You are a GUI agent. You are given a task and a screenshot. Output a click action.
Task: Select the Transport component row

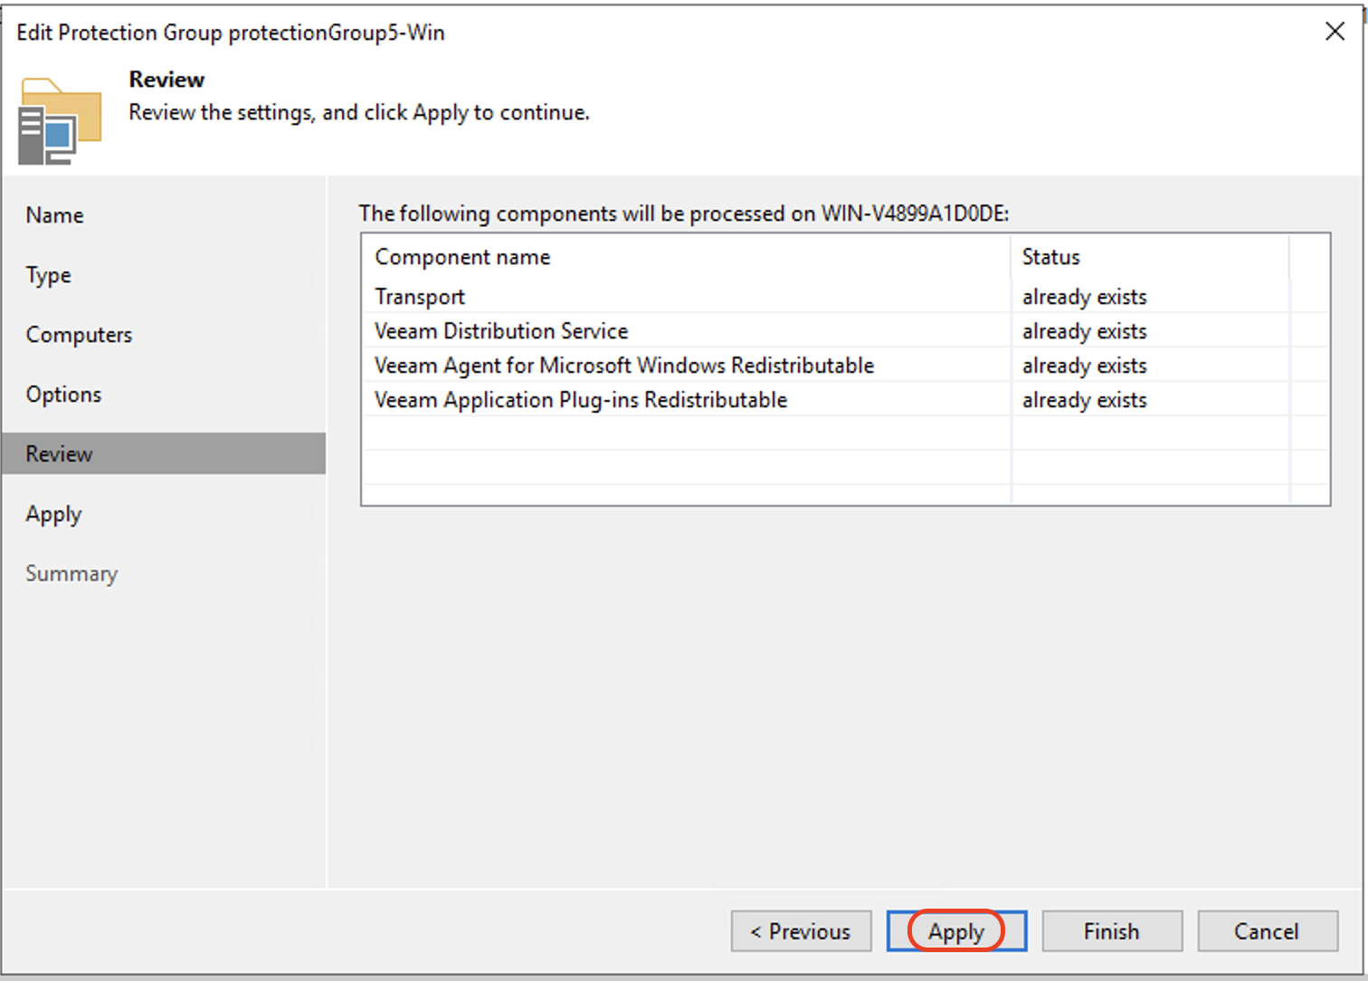tap(845, 297)
